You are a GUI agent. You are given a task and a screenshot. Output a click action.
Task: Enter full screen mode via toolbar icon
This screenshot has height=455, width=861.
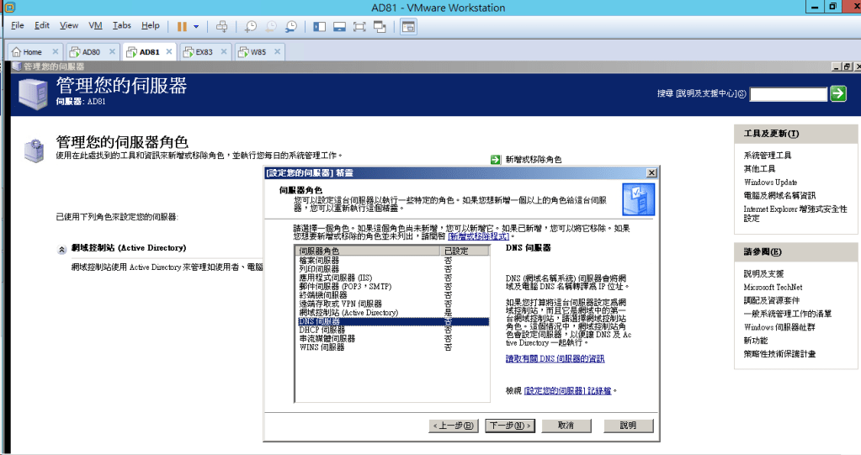point(359,26)
